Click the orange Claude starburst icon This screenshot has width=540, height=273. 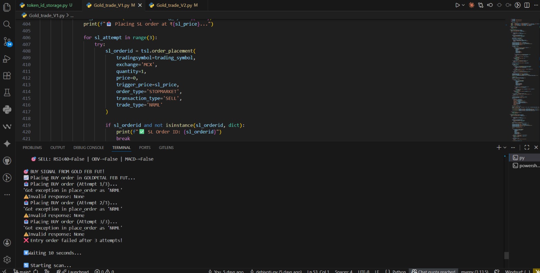point(471,5)
